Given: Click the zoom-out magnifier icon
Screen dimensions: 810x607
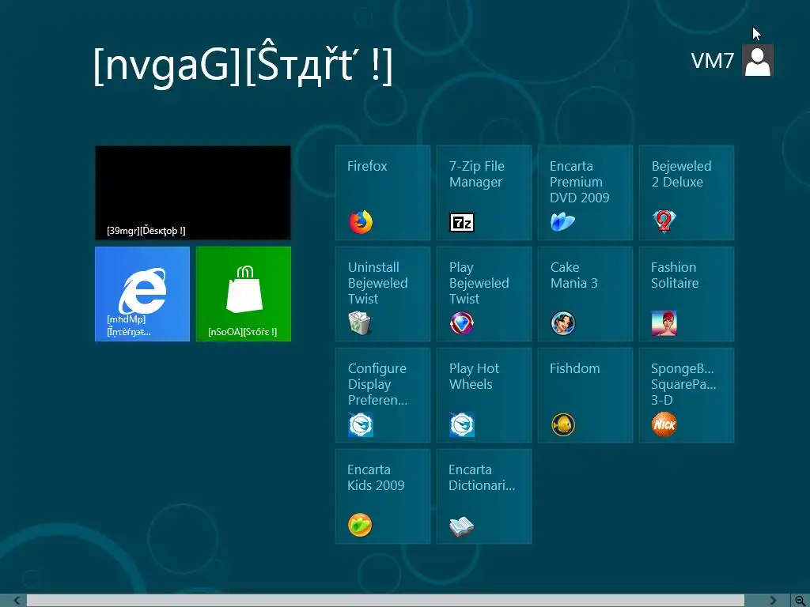Looking at the screenshot, I should (x=801, y=601).
